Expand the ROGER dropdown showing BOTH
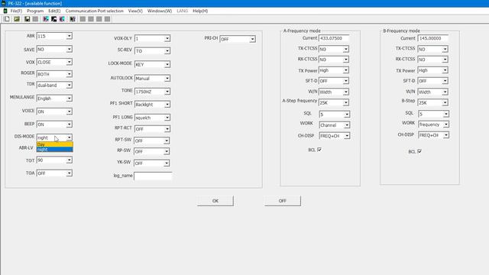This screenshot has width=489, height=275. pyautogui.click(x=69, y=74)
